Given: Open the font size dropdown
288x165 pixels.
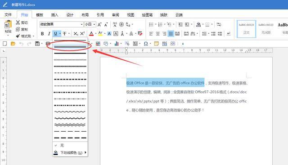Looking at the screenshot, I should pos(94,24).
